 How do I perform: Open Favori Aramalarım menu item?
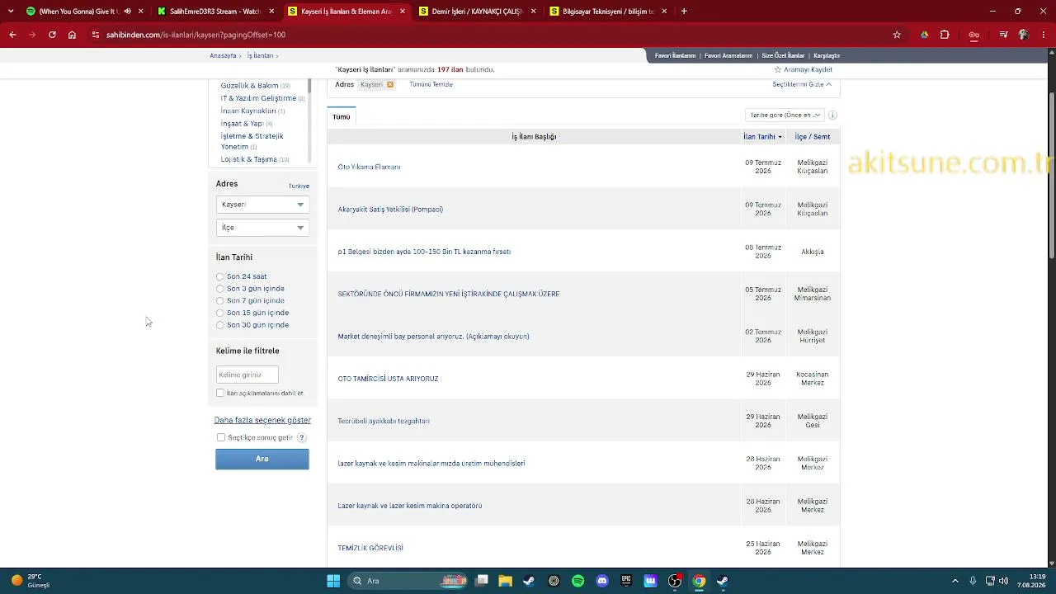[728, 56]
